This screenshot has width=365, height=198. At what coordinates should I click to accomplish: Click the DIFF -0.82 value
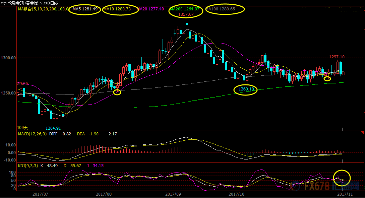(x=60, y=134)
